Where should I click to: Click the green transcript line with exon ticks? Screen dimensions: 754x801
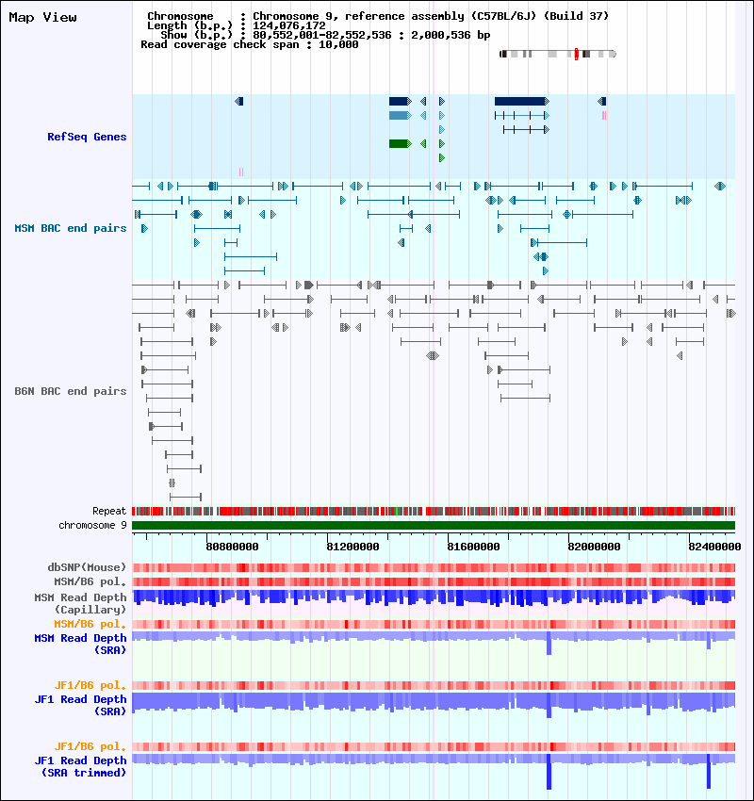(x=526, y=130)
